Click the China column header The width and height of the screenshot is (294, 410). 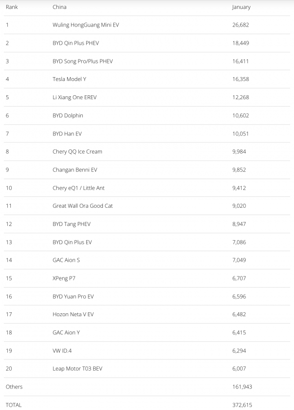(59, 7)
